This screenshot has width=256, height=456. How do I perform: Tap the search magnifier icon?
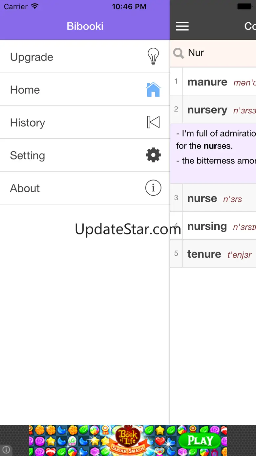point(179,53)
